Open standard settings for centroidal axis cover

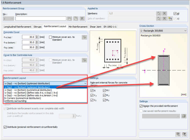click(x=84, y=60)
